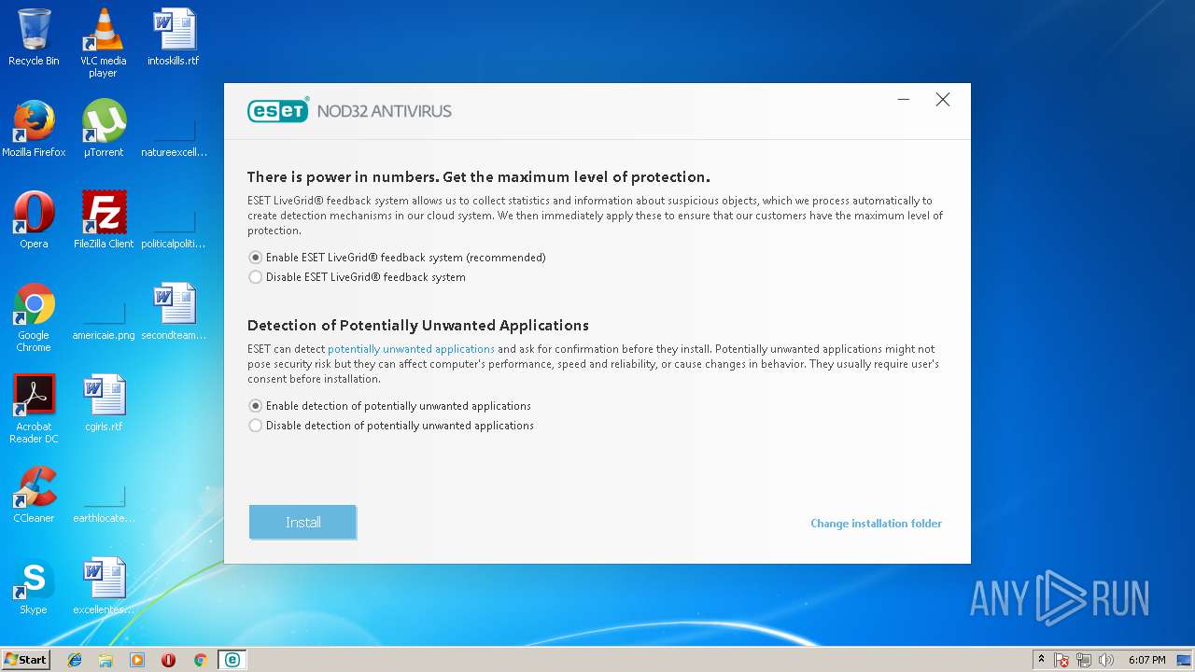Screen dimensions: 1195x672
Task: Disable ESET LiveGrid feedback system
Action: point(357,277)
